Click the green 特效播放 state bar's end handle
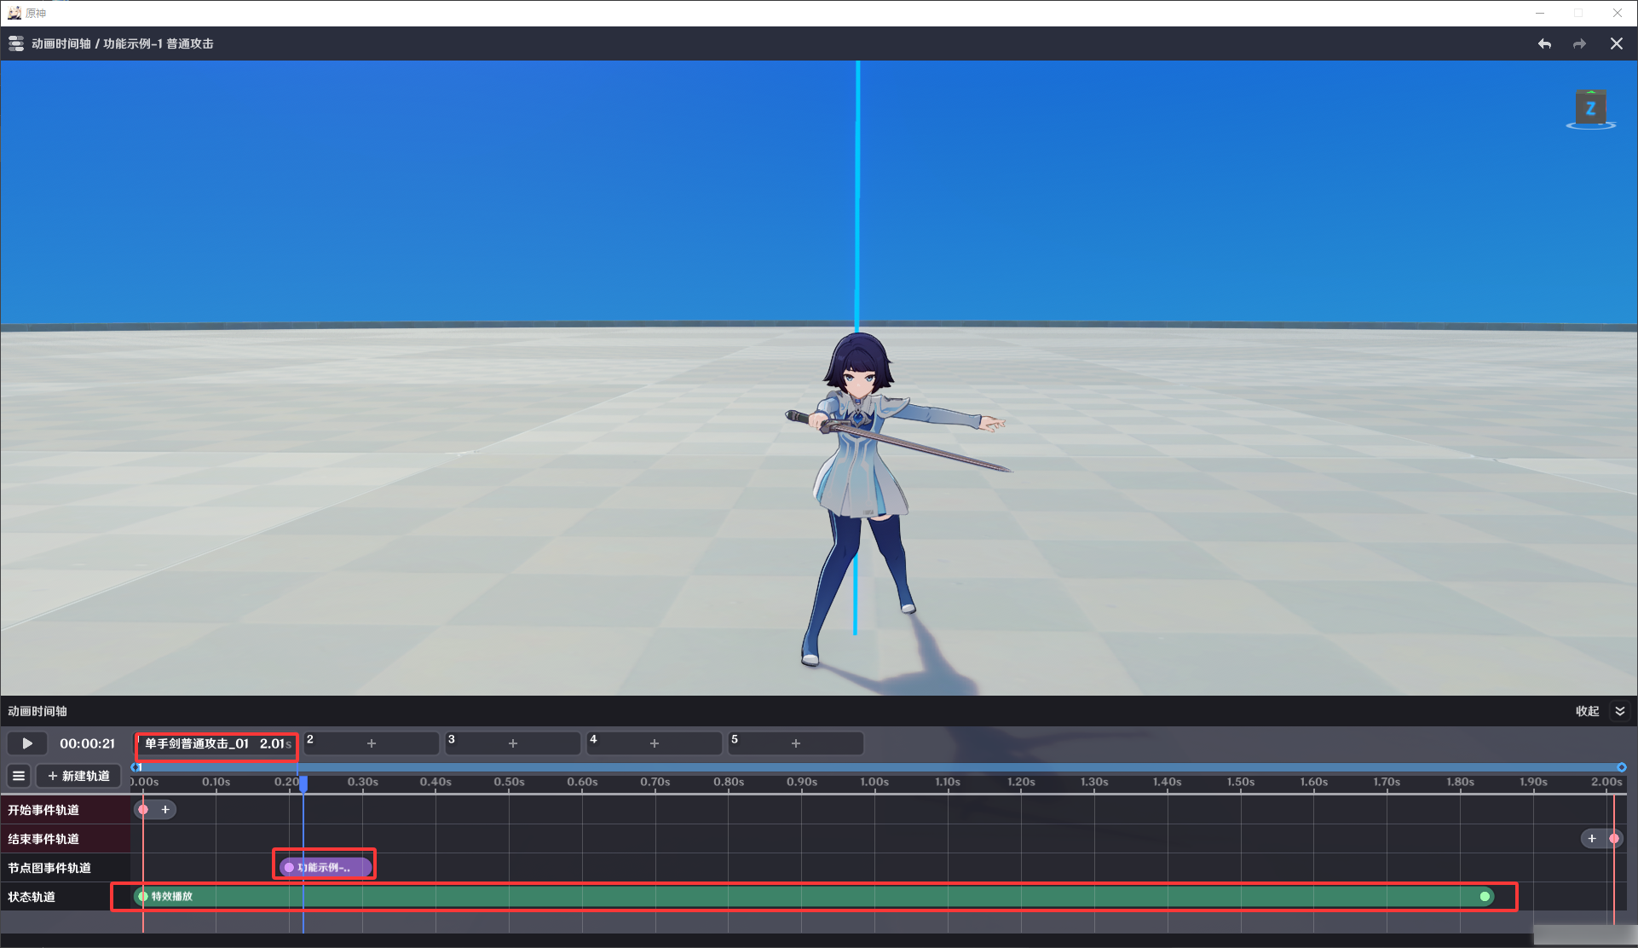This screenshot has height=948, width=1638. (x=1485, y=897)
